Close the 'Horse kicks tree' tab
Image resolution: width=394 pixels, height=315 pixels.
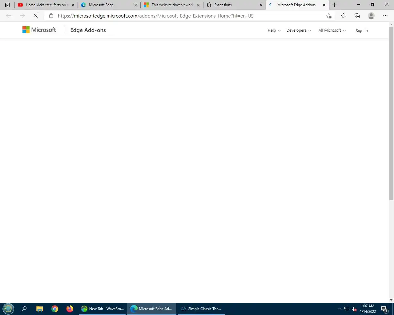pyautogui.click(x=73, y=5)
